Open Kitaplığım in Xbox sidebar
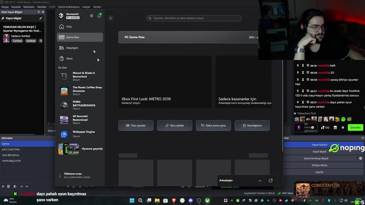365x205 pixels. [80, 48]
